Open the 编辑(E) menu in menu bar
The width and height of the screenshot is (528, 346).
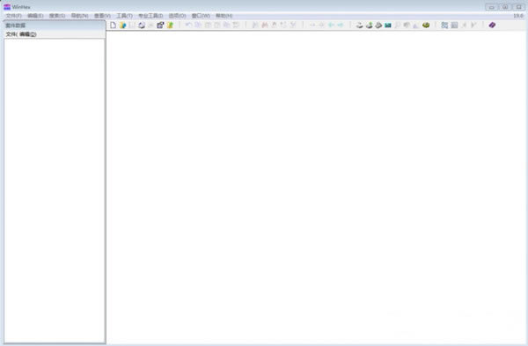coord(35,16)
